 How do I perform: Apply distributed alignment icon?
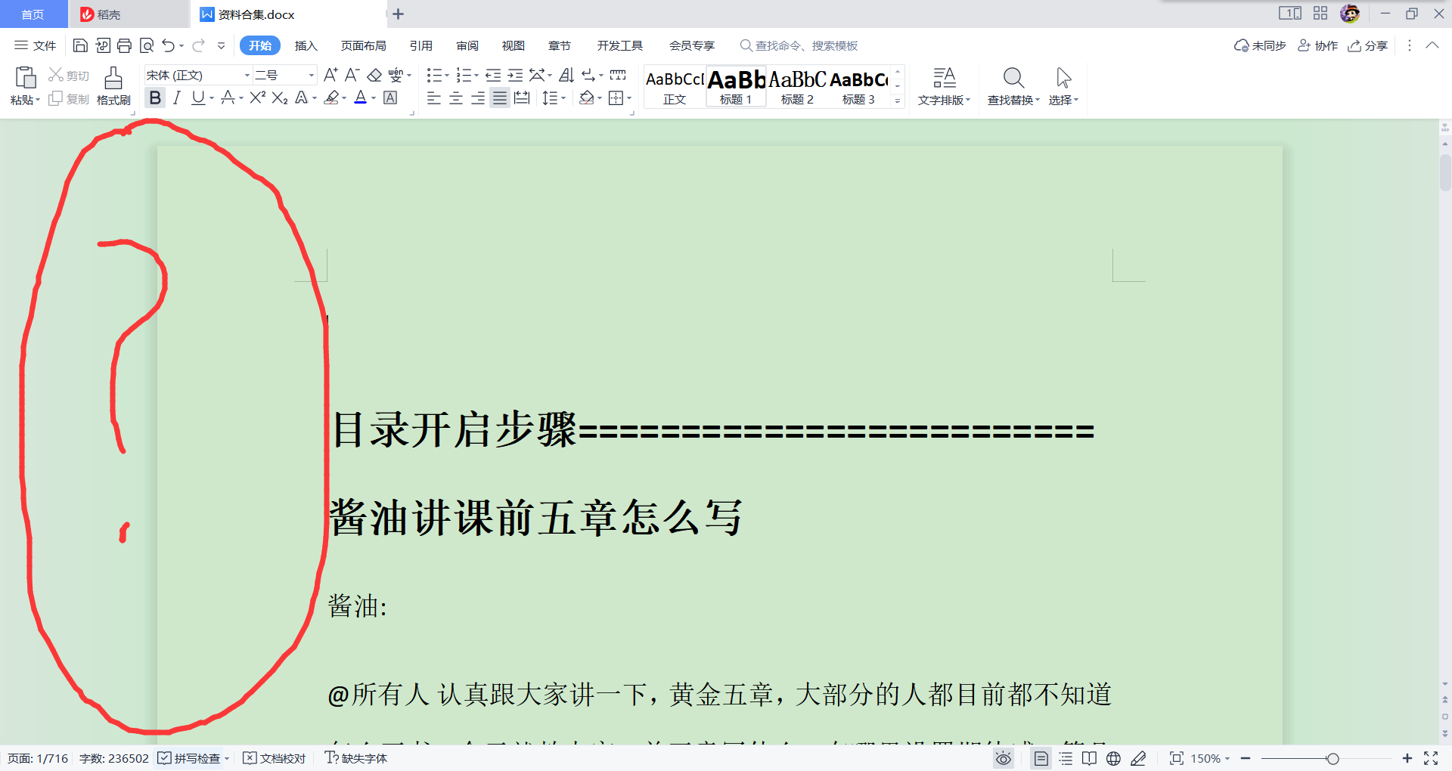(522, 98)
